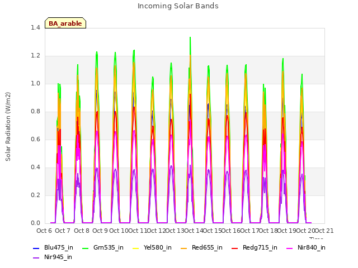Click the 1.4 y-axis tick label
The image size is (358, 268).
[35, 27]
